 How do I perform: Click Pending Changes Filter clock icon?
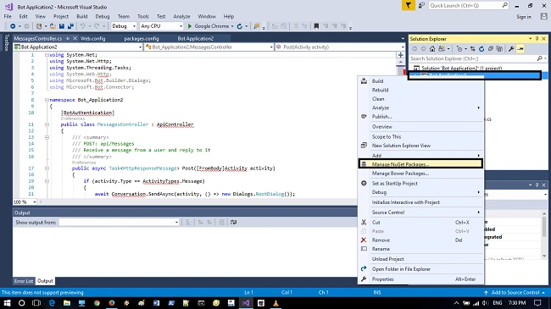click(x=459, y=49)
